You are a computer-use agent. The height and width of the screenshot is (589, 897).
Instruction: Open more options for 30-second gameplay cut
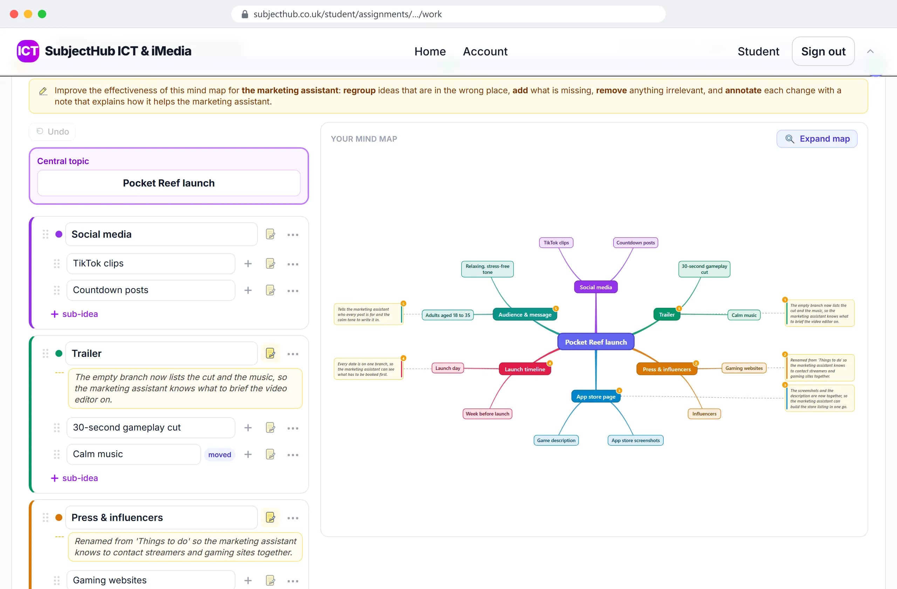(x=293, y=428)
